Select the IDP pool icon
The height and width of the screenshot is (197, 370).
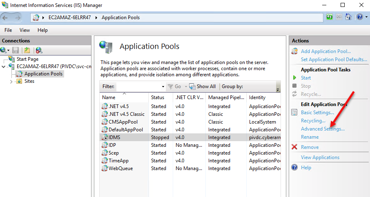click(x=105, y=145)
